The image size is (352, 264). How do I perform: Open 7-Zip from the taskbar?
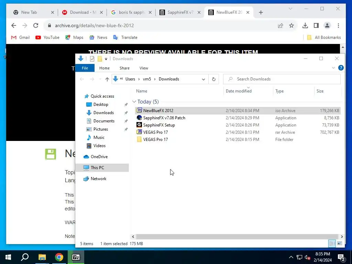click(x=76, y=257)
